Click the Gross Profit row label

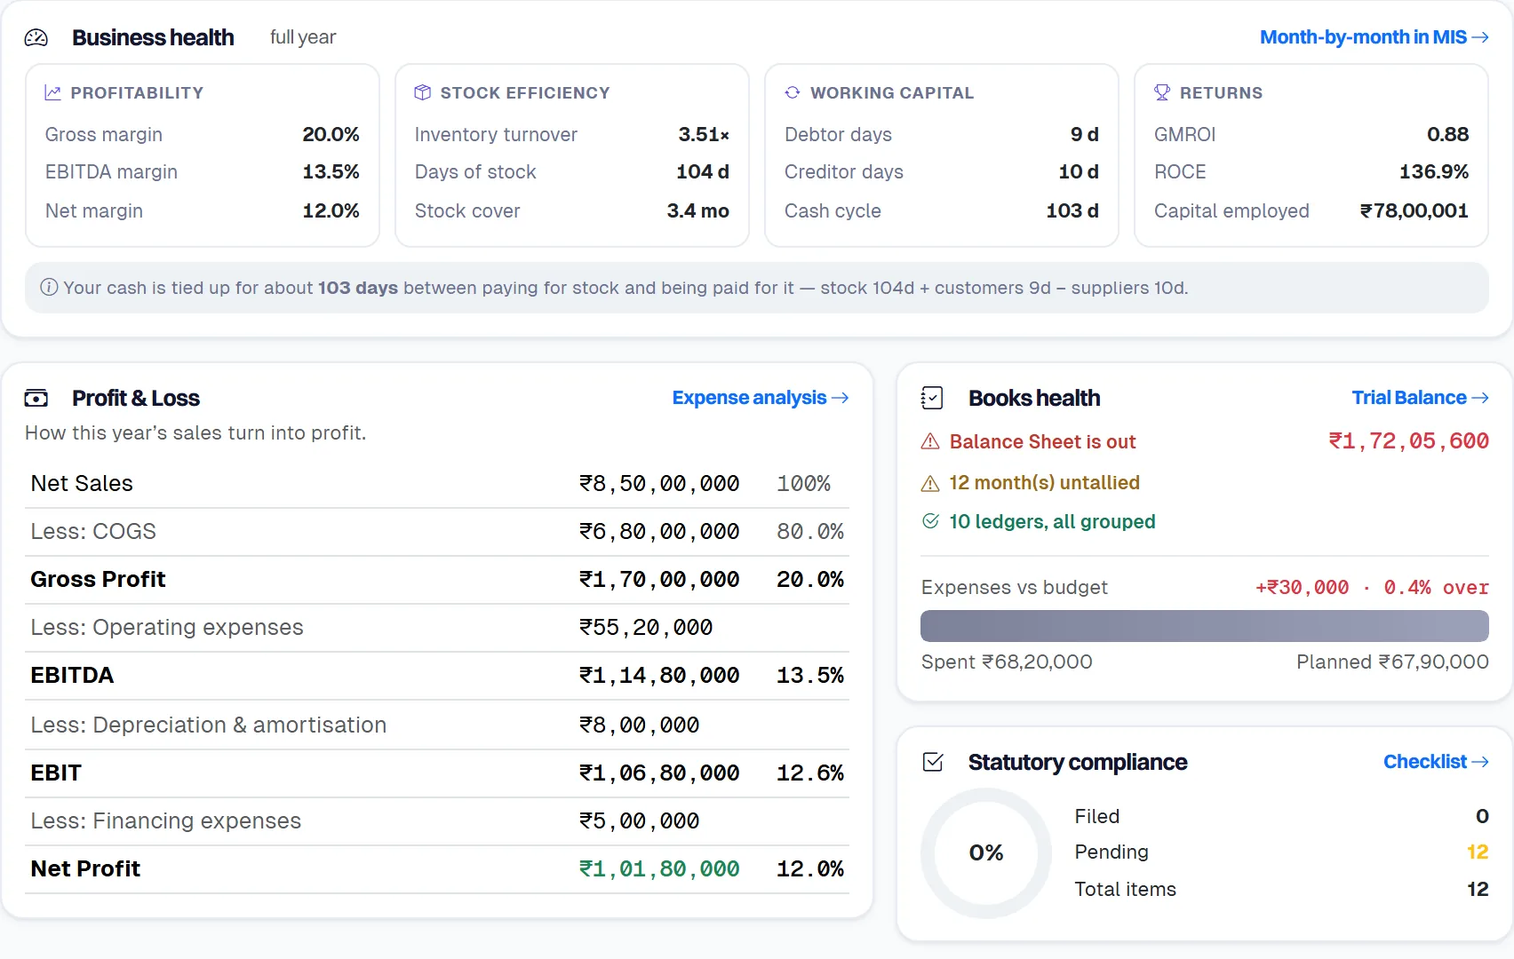(x=98, y=579)
